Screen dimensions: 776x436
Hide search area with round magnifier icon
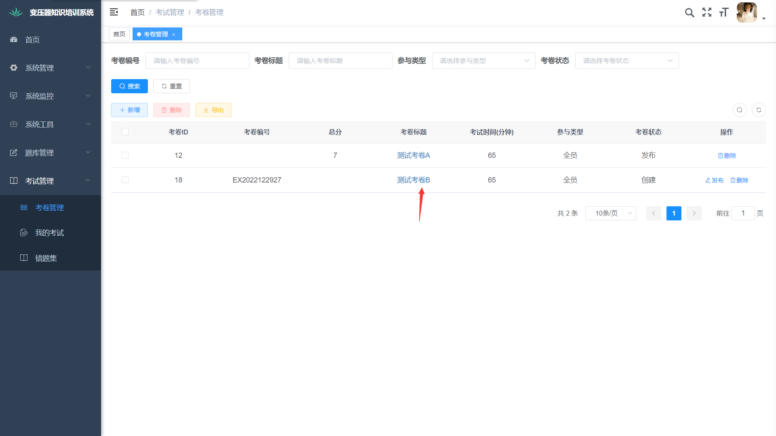tap(740, 110)
